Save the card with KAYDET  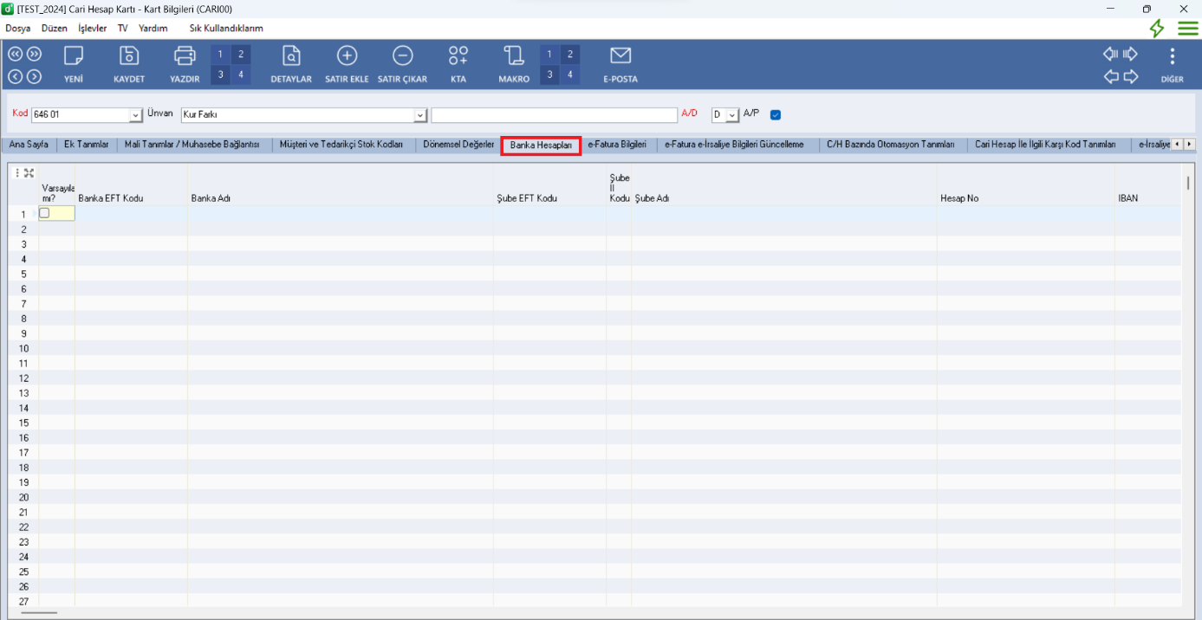tap(129, 56)
